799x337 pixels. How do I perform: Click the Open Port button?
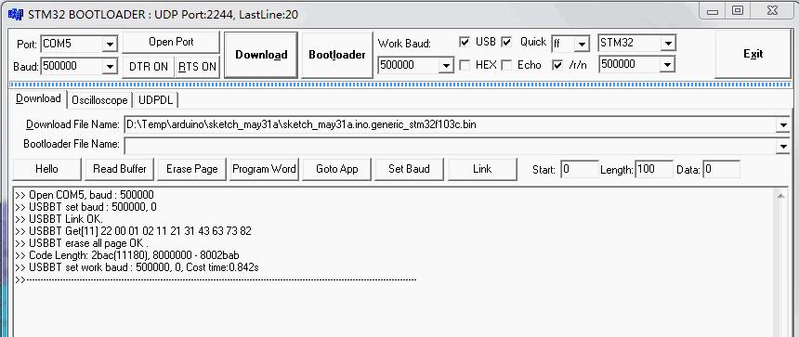171,42
